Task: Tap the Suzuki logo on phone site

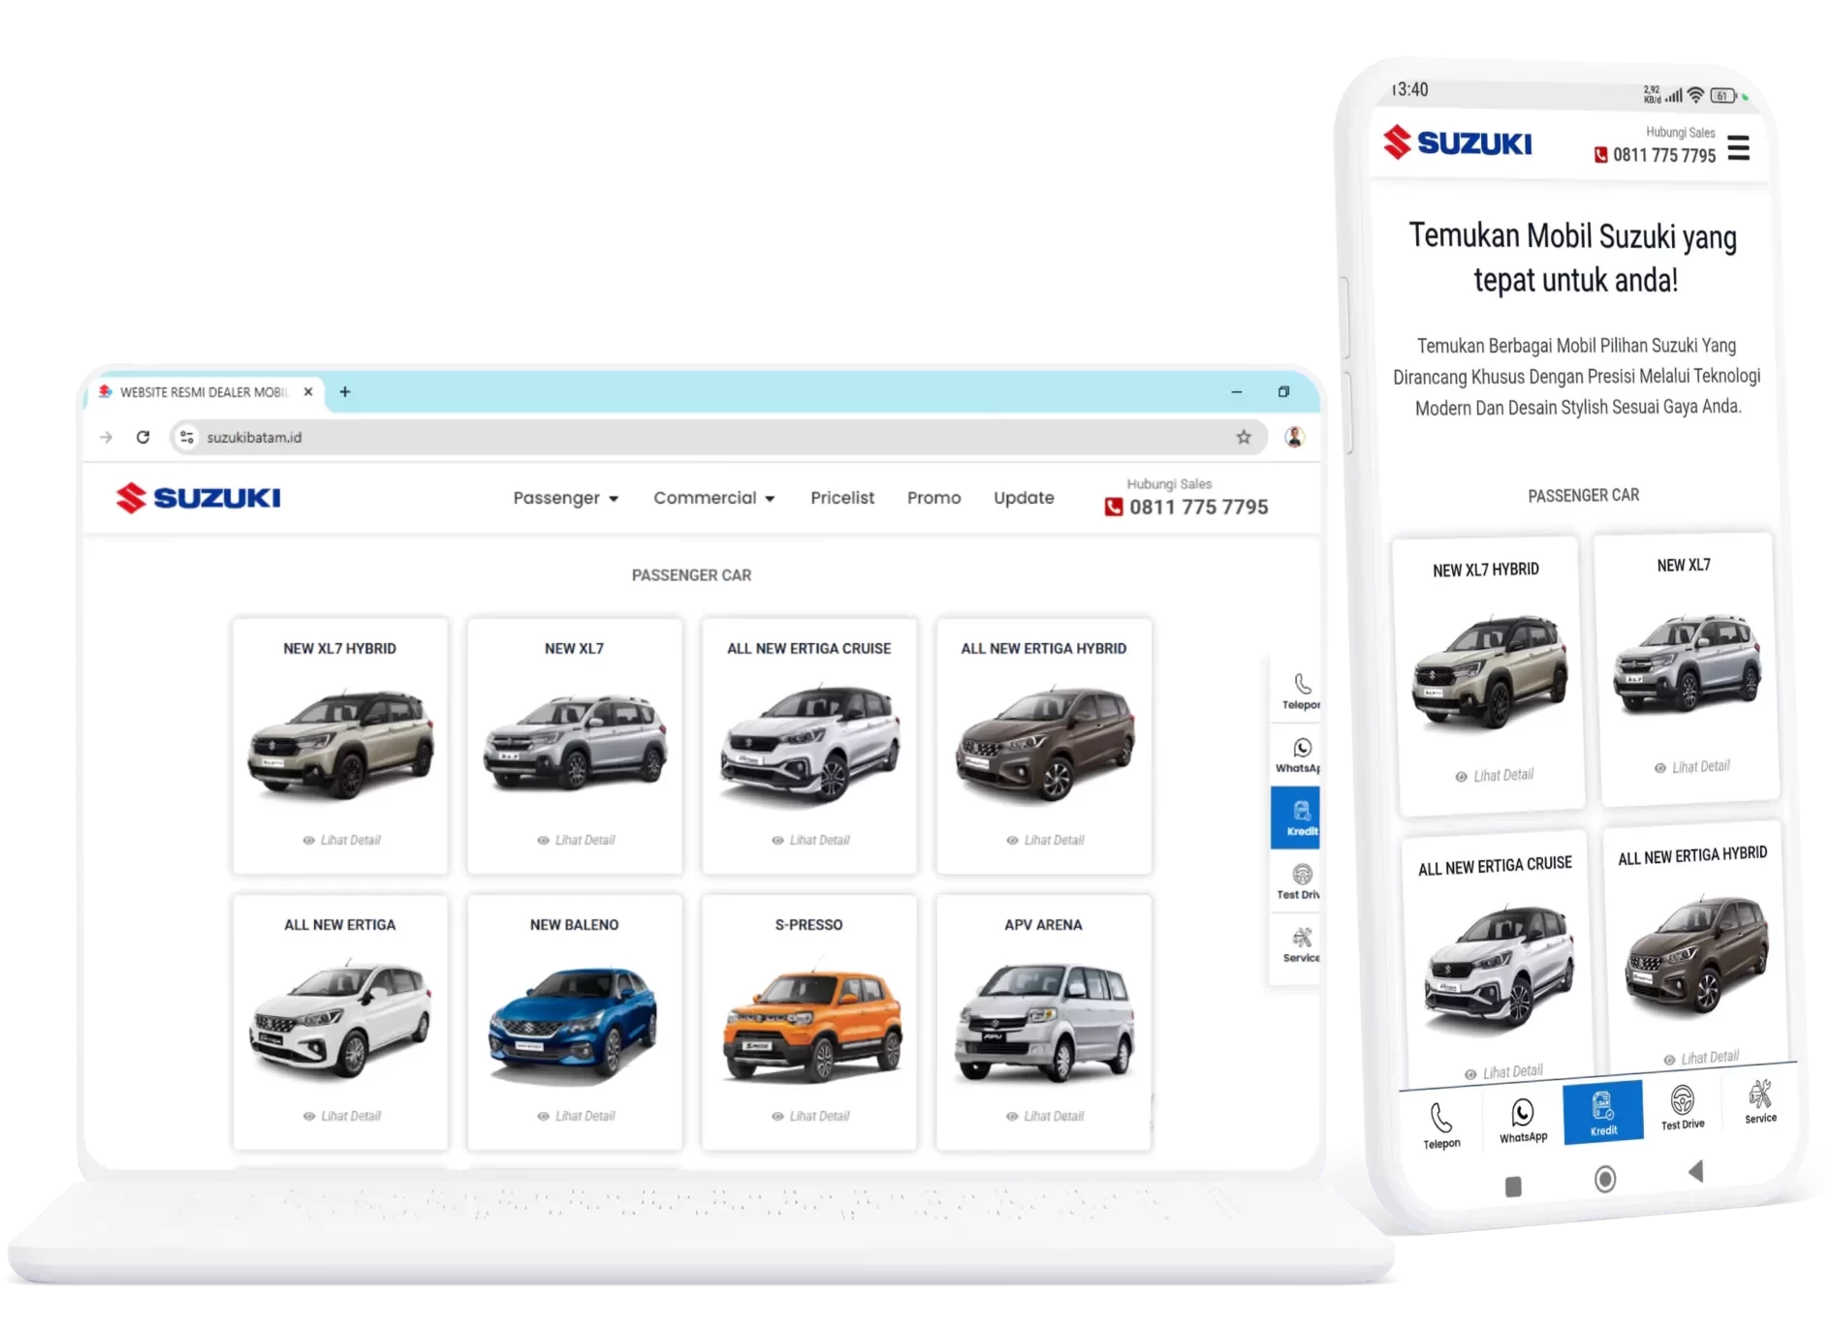Action: coord(1457,142)
